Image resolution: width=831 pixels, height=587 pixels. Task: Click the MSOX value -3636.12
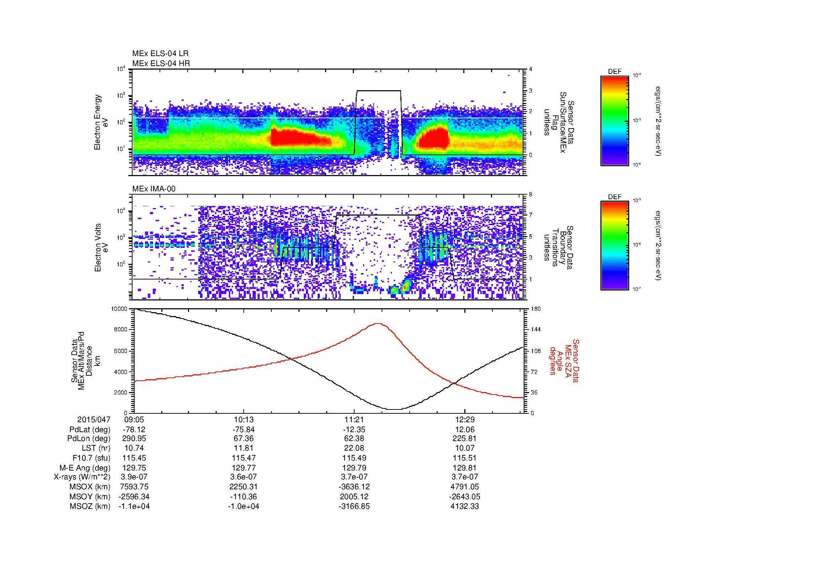[x=354, y=487]
